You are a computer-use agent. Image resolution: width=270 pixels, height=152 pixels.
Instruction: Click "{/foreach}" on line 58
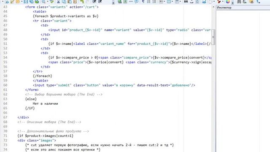(42, 76)
